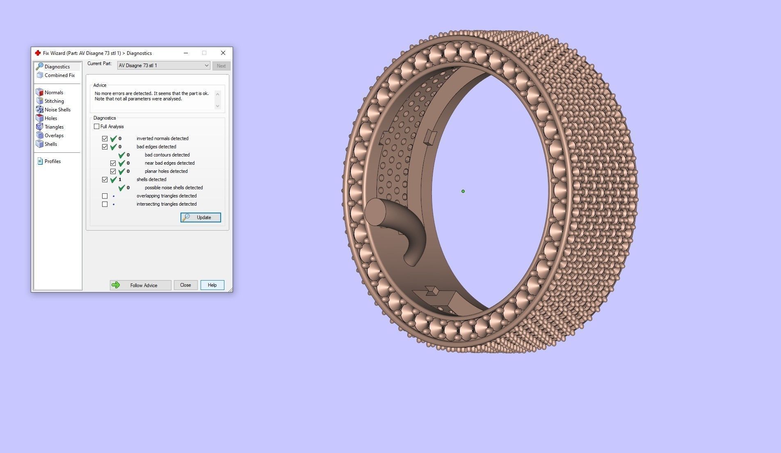This screenshot has height=453, width=781.
Task: Open the Combined Fix page
Action: [57, 75]
